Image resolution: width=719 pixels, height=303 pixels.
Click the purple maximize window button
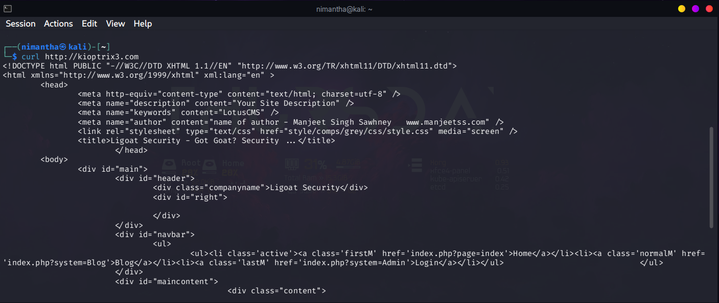(x=695, y=9)
